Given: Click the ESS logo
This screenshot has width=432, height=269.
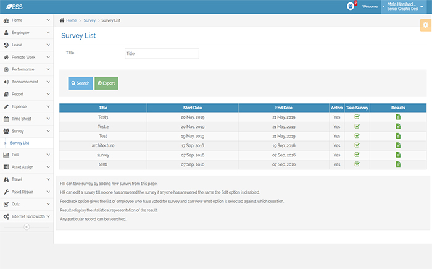Looking at the screenshot, I should click(x=14, y=7).
